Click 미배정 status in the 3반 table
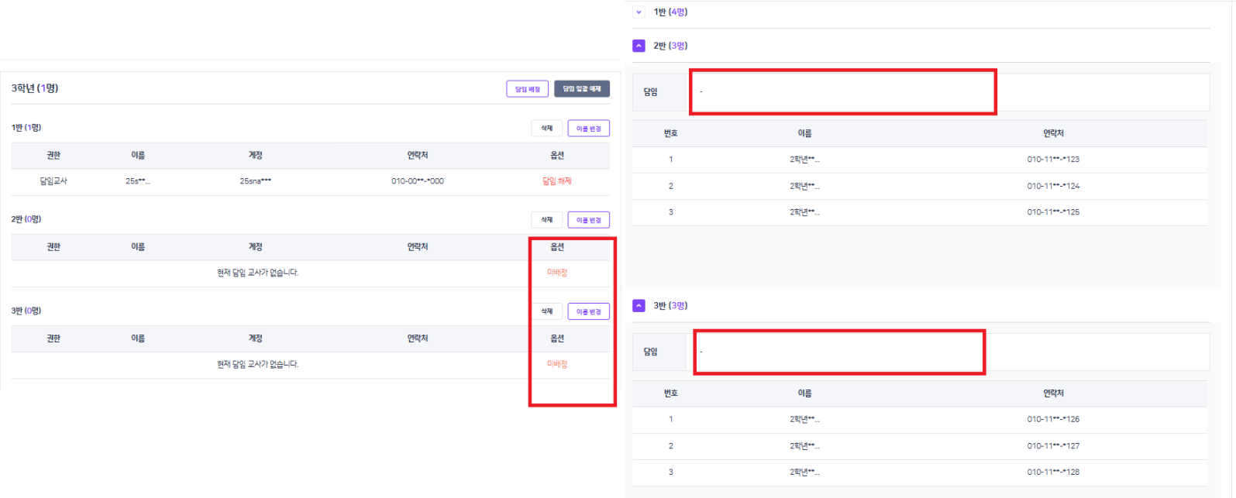Screen dimensions: 1236x498 click(x=556, y=364)
